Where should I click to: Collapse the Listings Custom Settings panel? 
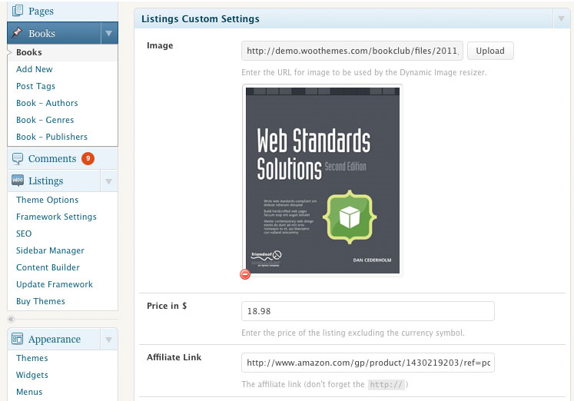(x=561, y=18)
